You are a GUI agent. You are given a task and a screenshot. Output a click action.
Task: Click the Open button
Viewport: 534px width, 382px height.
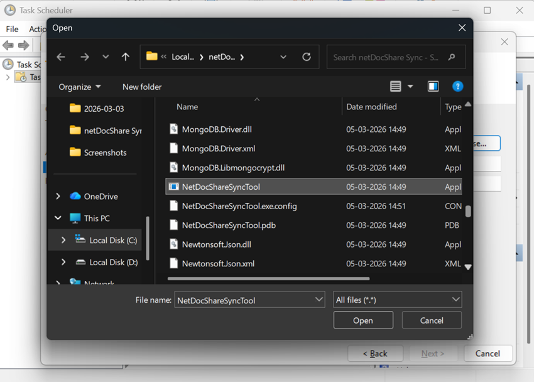pyautogui.click(x=363, y=320)
